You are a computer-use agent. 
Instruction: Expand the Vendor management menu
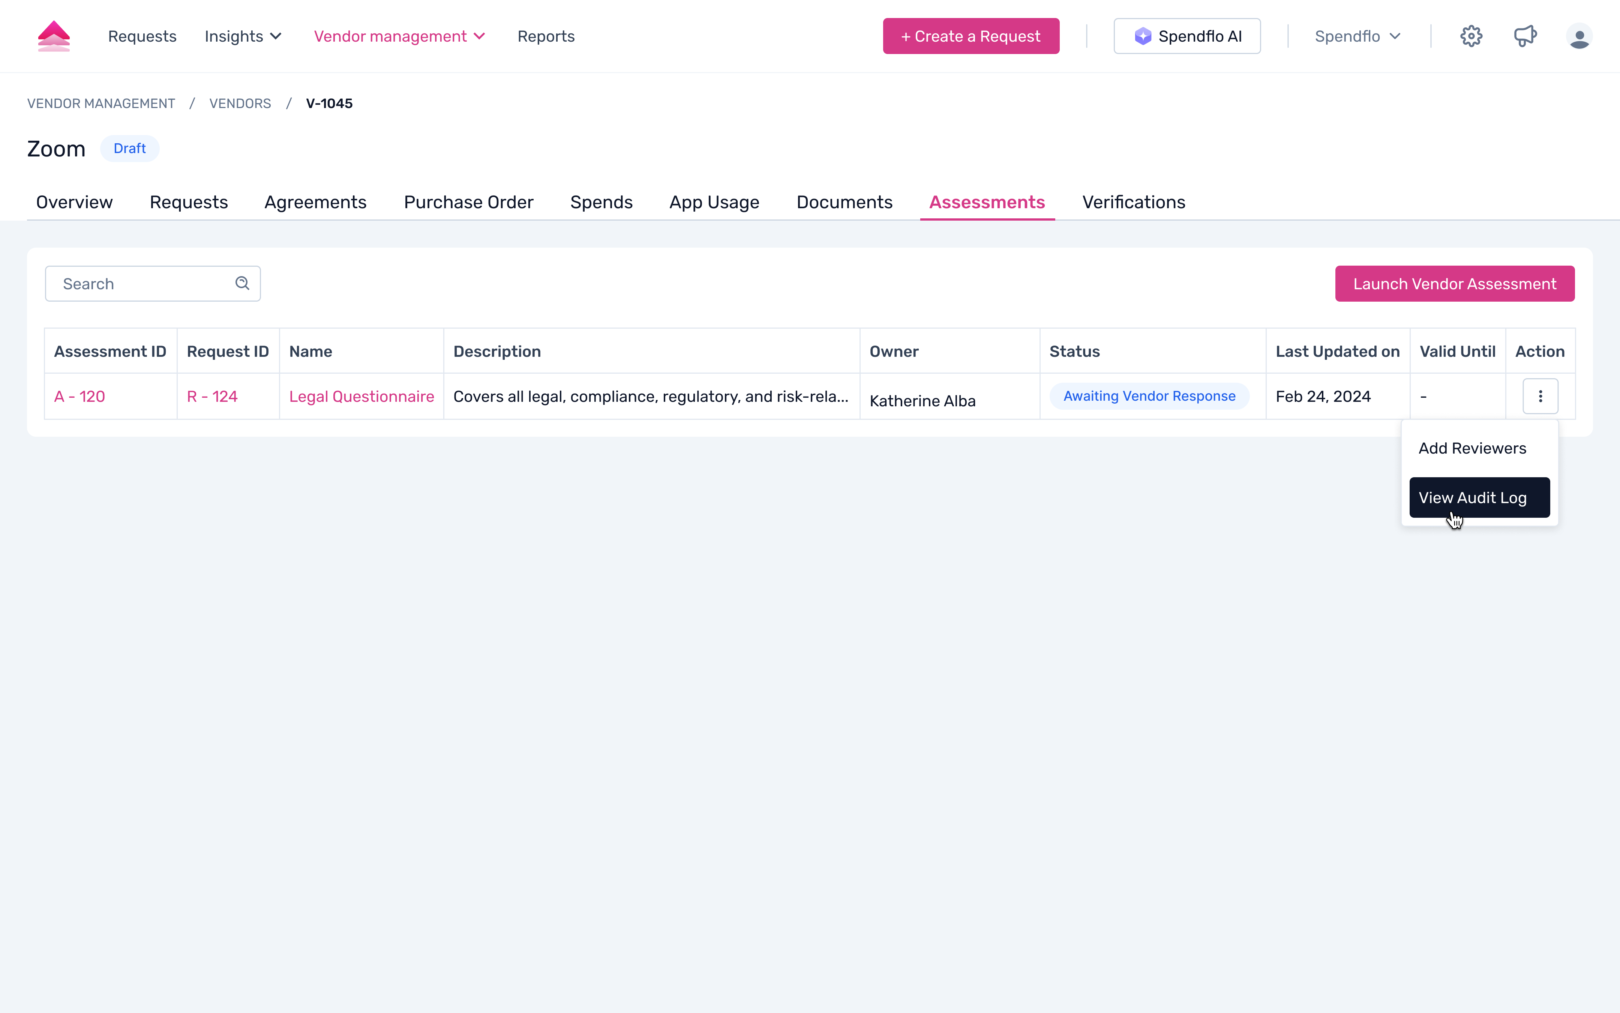399,36
